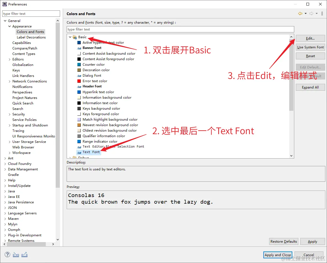The width and height of the screenshot is (327, 263).
Task: Click the Preferences window title icon
Action: 5,4
